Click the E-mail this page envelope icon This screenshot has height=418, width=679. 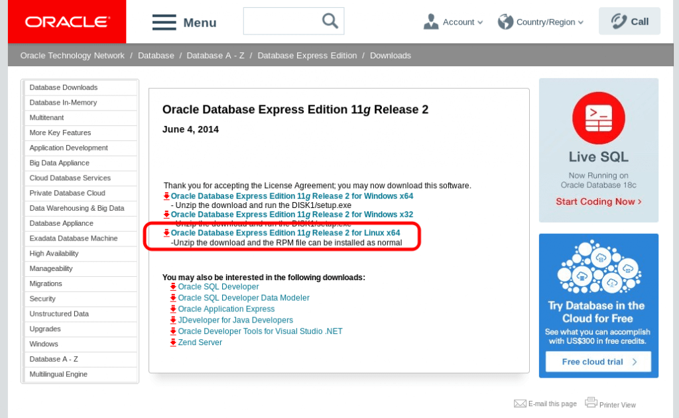(x=520, y=403)
